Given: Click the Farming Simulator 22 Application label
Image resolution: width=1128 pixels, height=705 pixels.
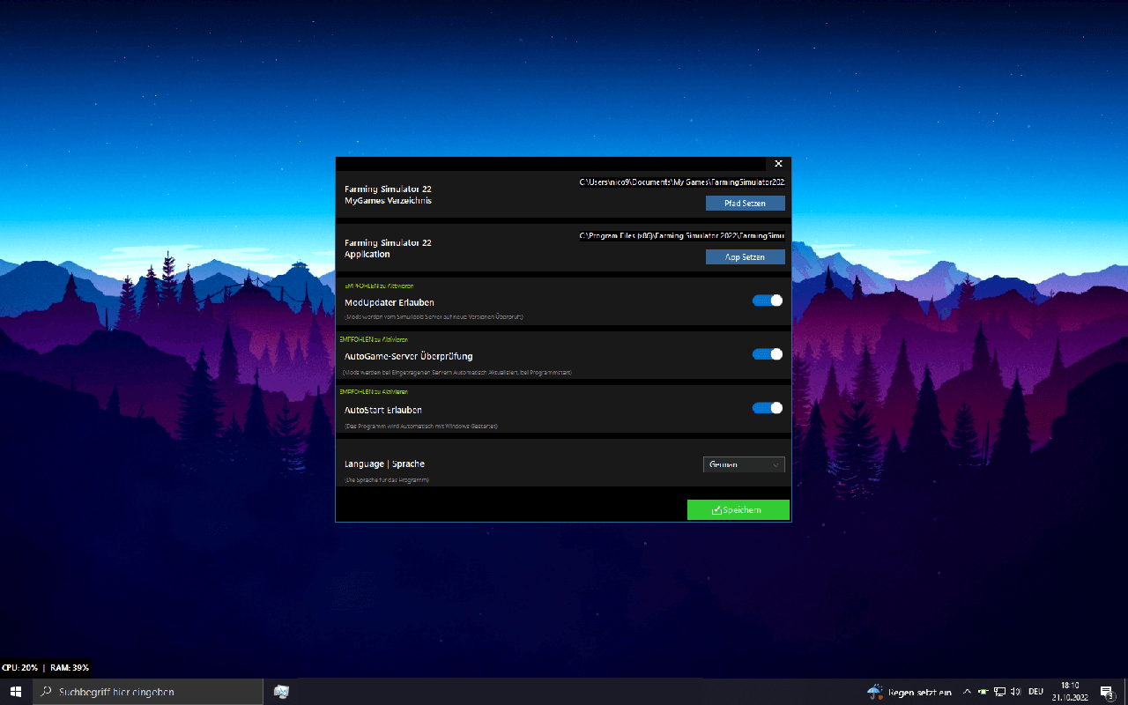Looking at the screenshot, I should pyautogui.click(x=388, y=249).
